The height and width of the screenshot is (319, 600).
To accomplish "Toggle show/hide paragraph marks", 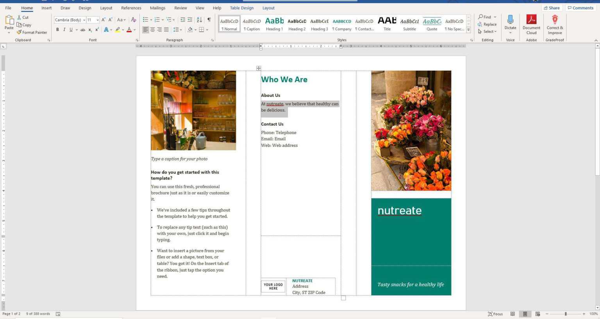I will click(x=209, y=20).
